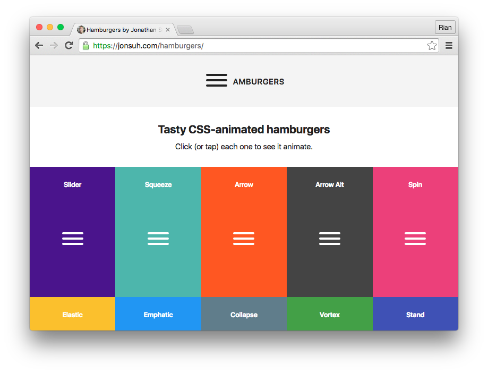Click the browser forward arrow icon
Viewport: 488px width, 373px height.
(54, 45)
